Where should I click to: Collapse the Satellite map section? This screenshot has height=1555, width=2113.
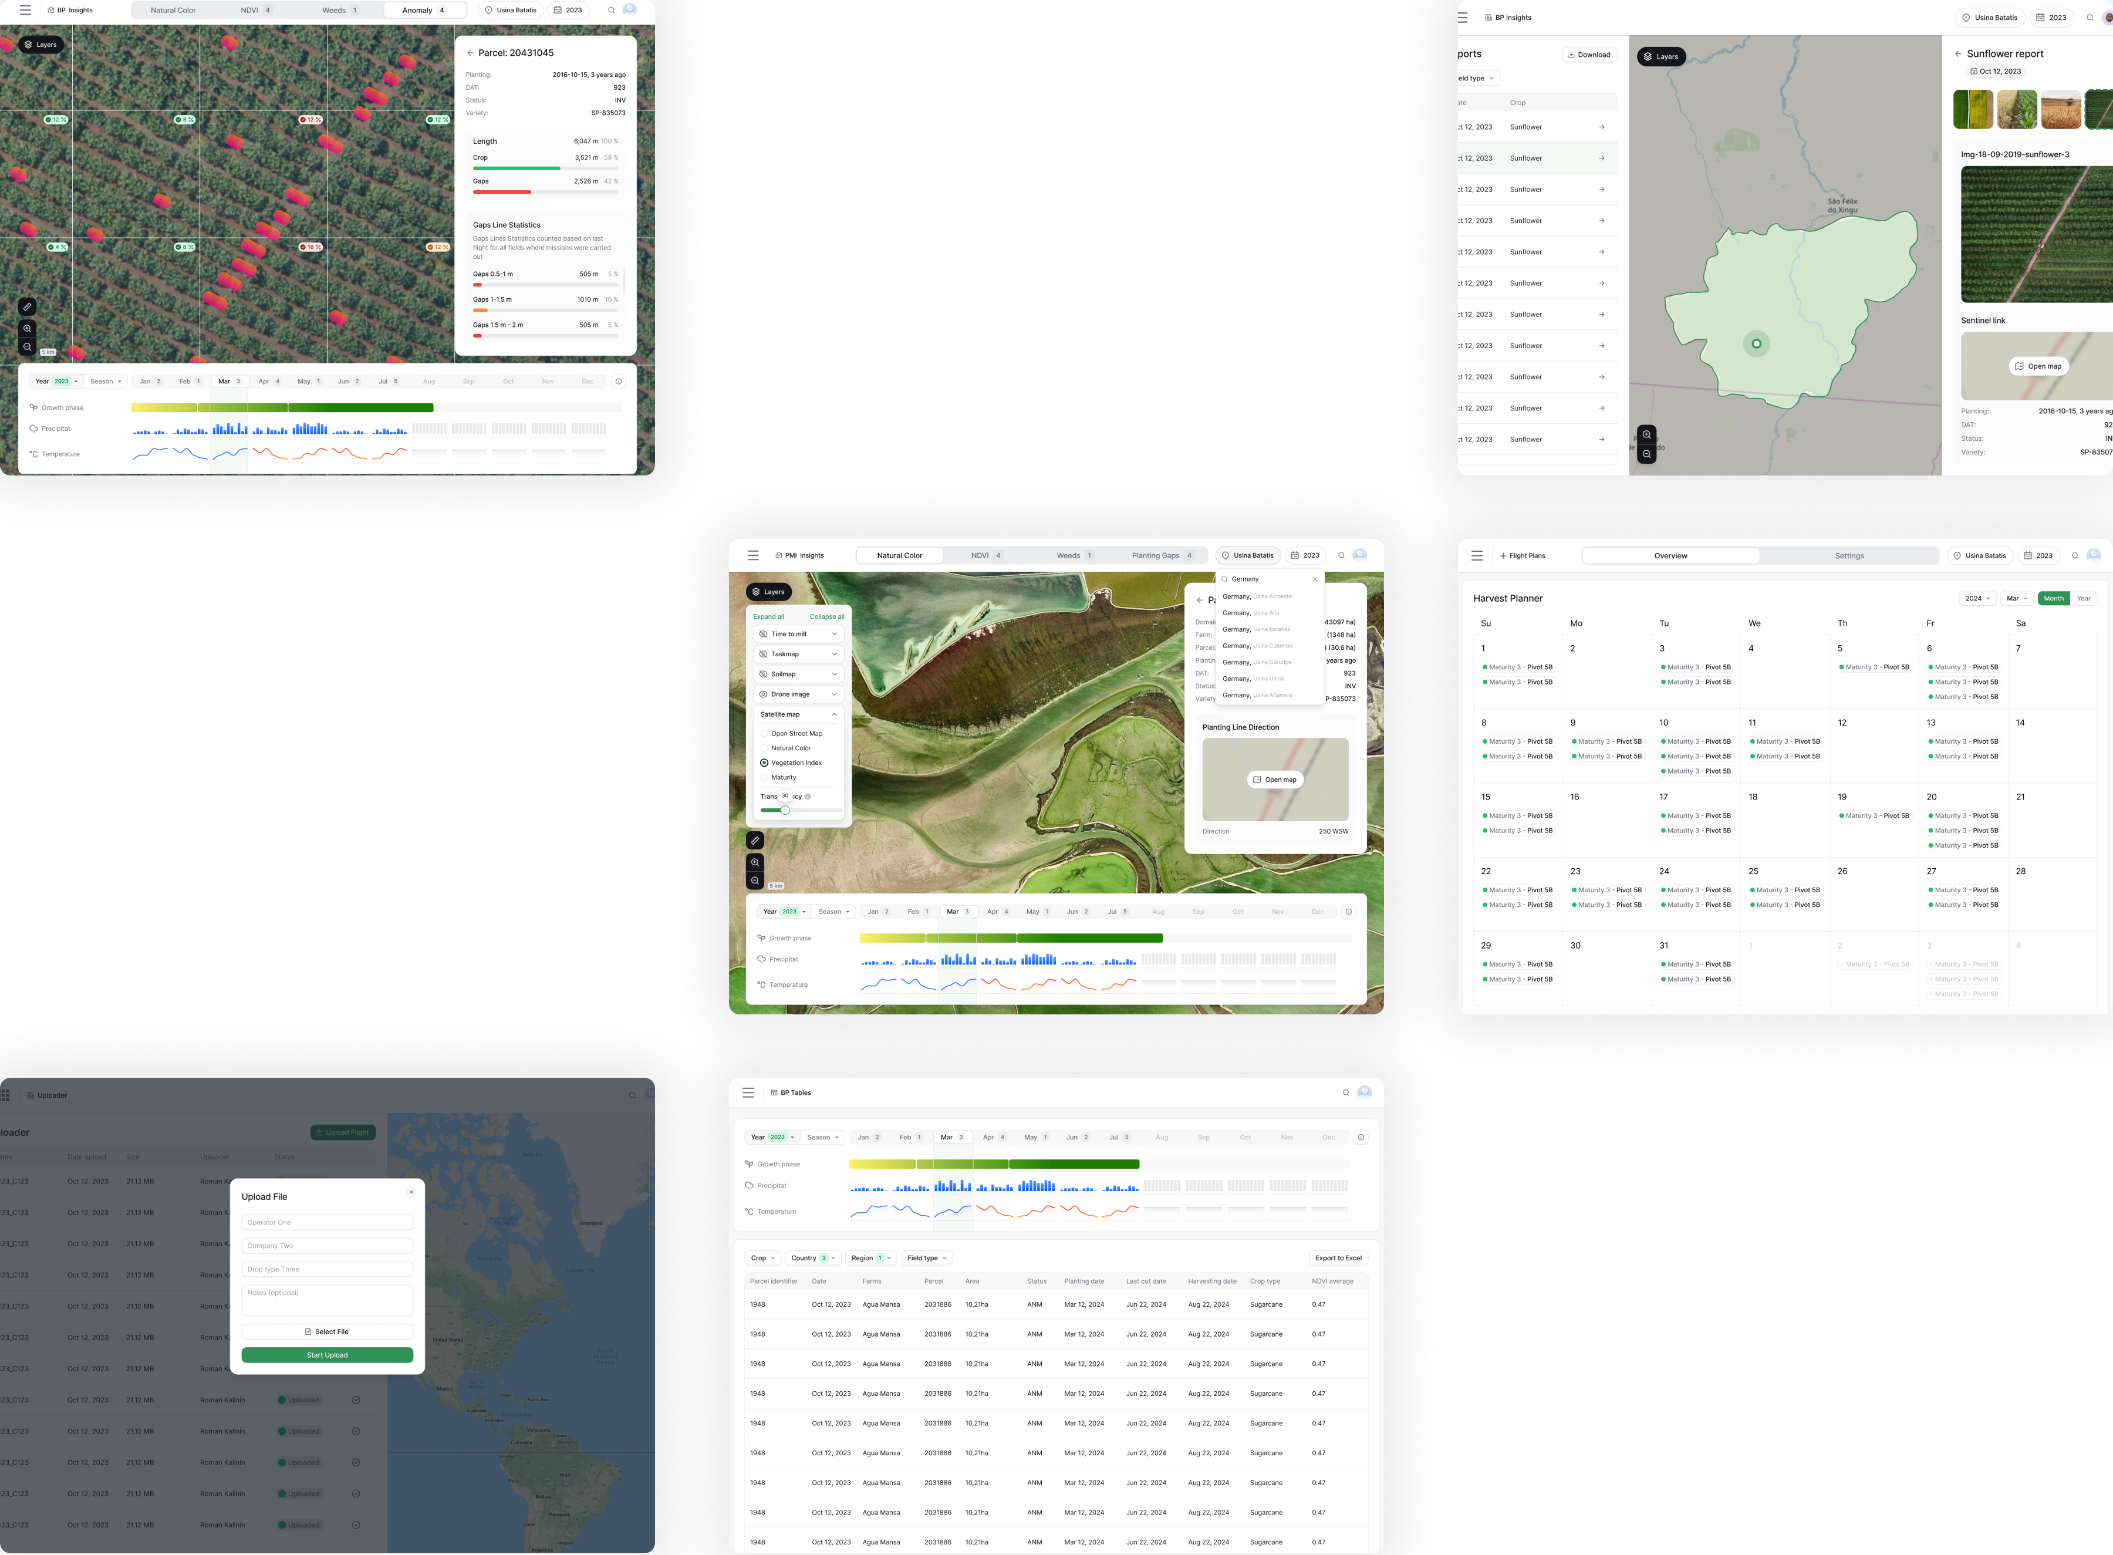(x=834, y=713)
